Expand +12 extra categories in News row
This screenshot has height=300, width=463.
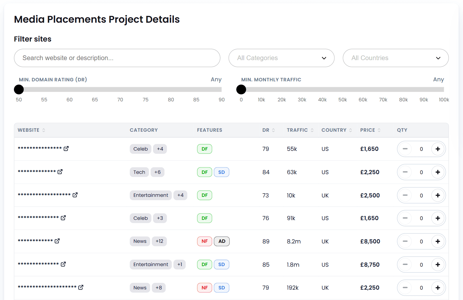point(159,241)
